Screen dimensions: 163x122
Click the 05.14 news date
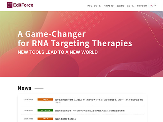(28, 111)
